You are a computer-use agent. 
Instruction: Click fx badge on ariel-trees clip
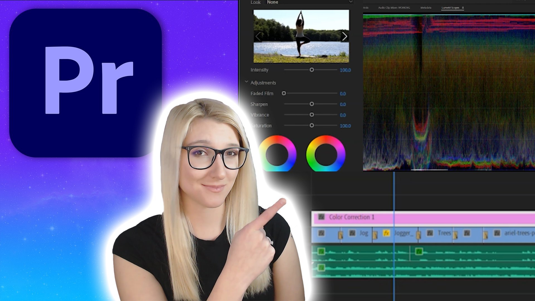(x=497, y=233)
